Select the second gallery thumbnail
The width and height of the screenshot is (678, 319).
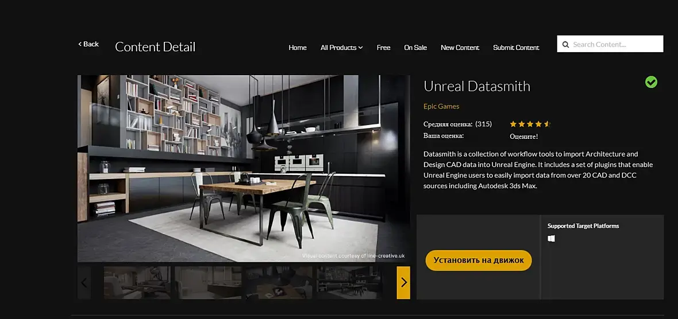pos(208,283)
